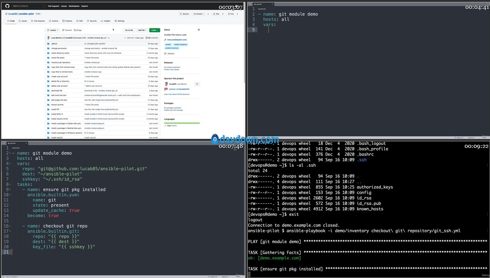Open the master branch dropdown on GitHub

point(53,30)
